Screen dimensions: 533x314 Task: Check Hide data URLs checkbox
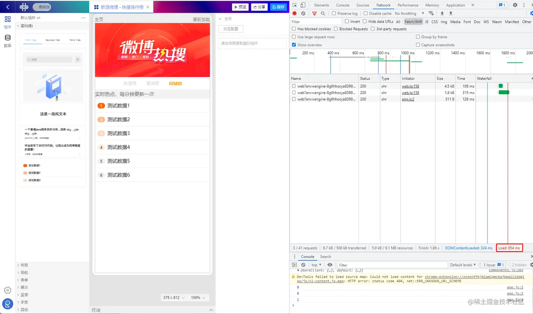365,22
